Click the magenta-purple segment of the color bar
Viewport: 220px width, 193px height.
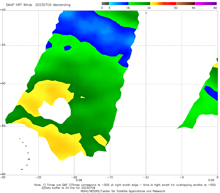tap(206, 4)
